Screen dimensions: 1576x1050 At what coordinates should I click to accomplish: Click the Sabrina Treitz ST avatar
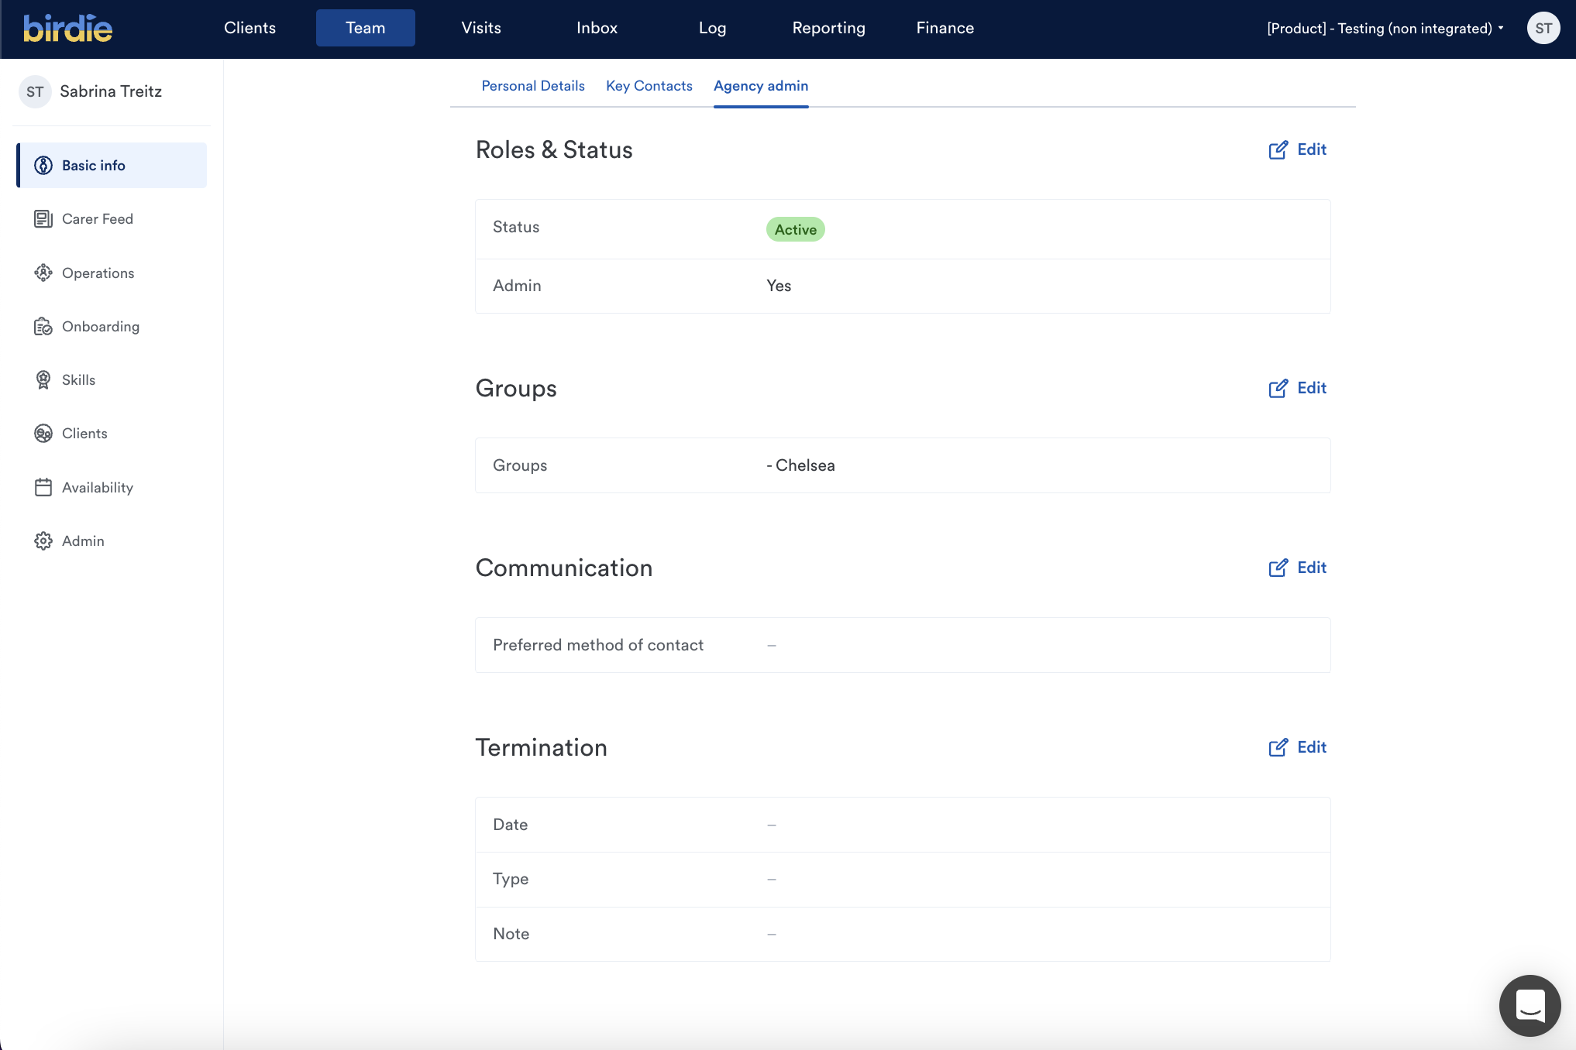[x=35, y=91]
